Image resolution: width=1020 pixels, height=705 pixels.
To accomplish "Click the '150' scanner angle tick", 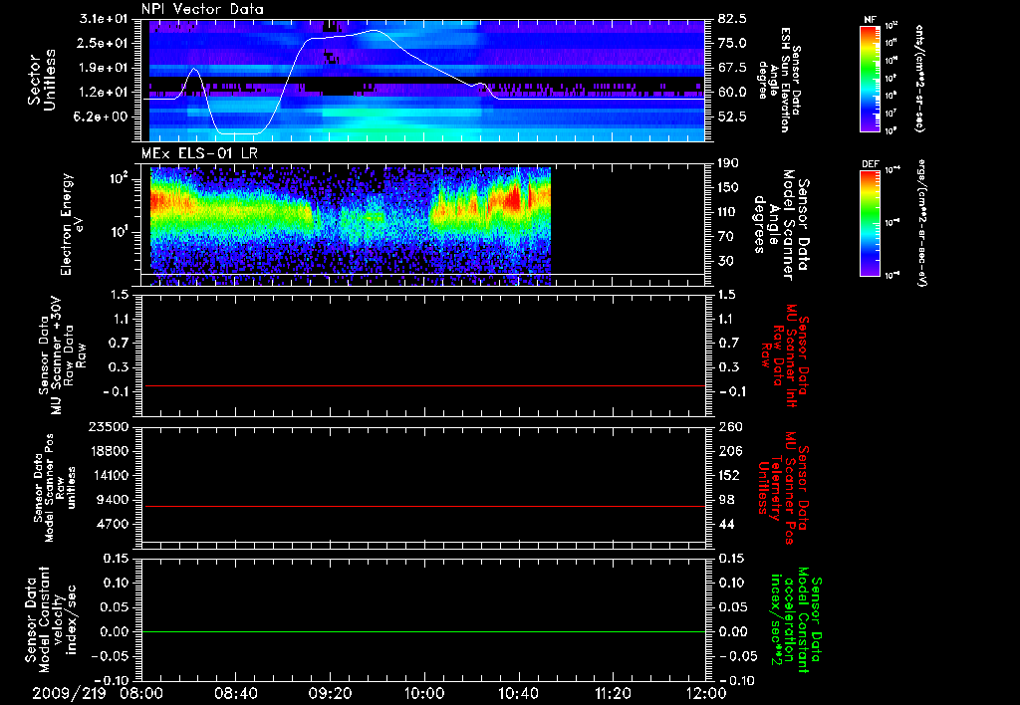I will (x=728, y=187).
